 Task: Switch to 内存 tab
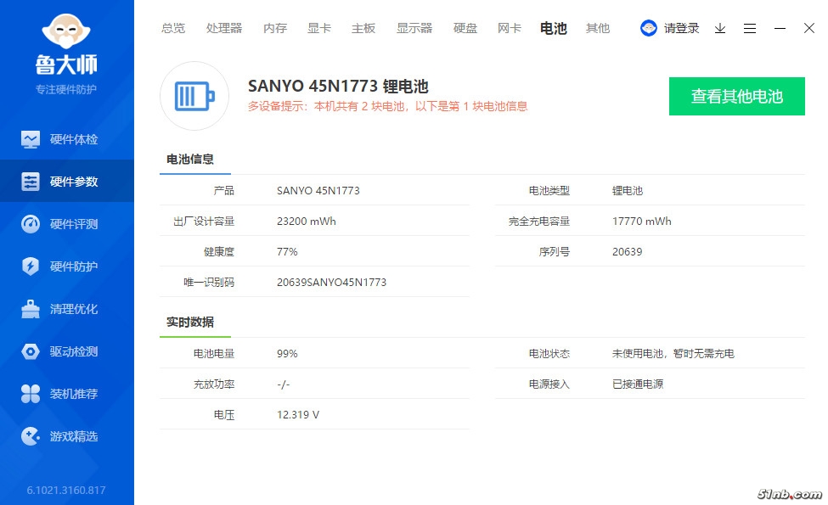[x=275, y=28]
